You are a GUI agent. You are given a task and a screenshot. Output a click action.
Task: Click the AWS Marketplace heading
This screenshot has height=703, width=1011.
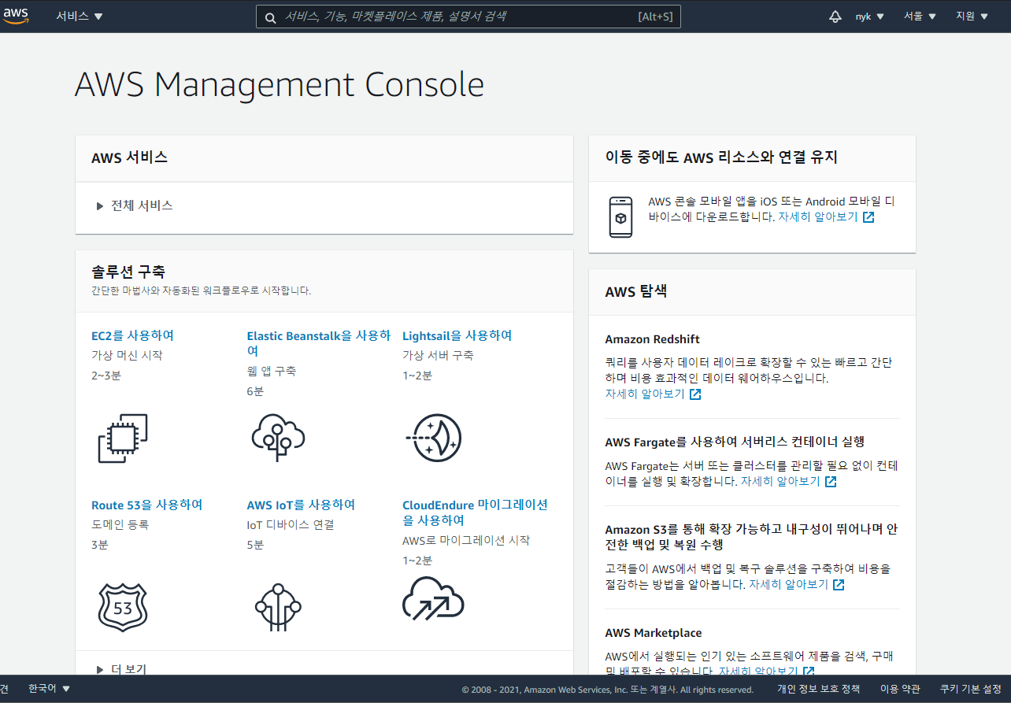(654, 633)
